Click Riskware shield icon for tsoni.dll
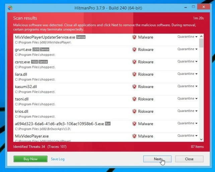Screen dimensions: 215x172 point(134,99)
